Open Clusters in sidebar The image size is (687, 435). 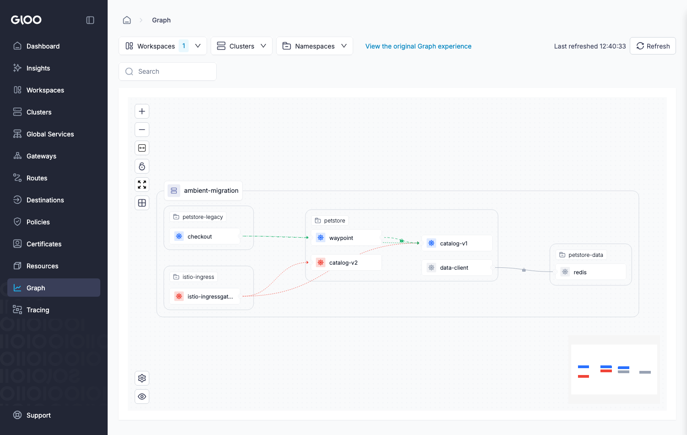pyautogui.click(x=54, y=112)
